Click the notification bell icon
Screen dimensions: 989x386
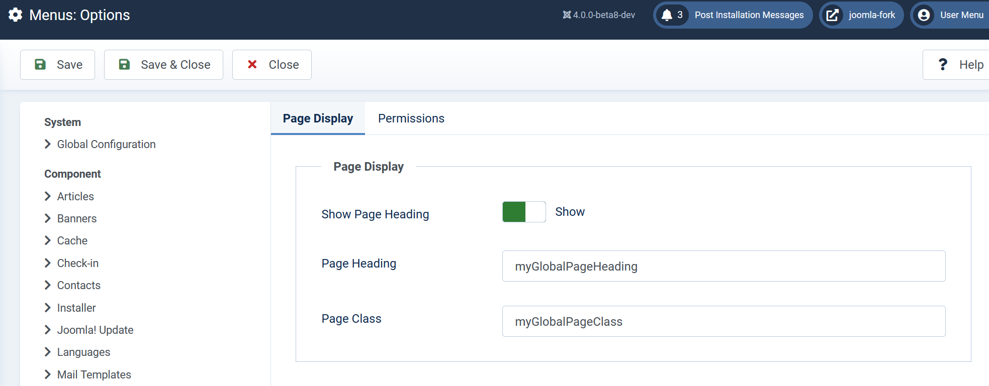pyautogui.click(x=667, y=15)
